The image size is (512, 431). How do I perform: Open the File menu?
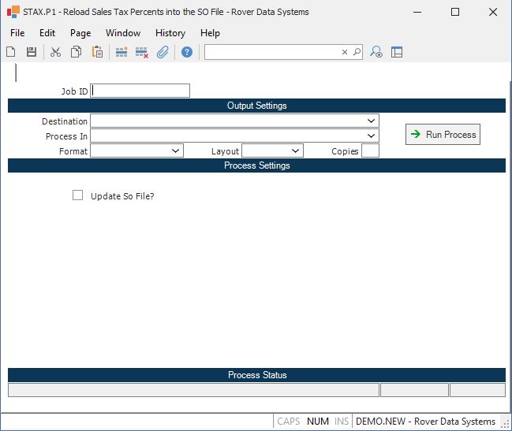pyautogui.click(x=17, y=33)
